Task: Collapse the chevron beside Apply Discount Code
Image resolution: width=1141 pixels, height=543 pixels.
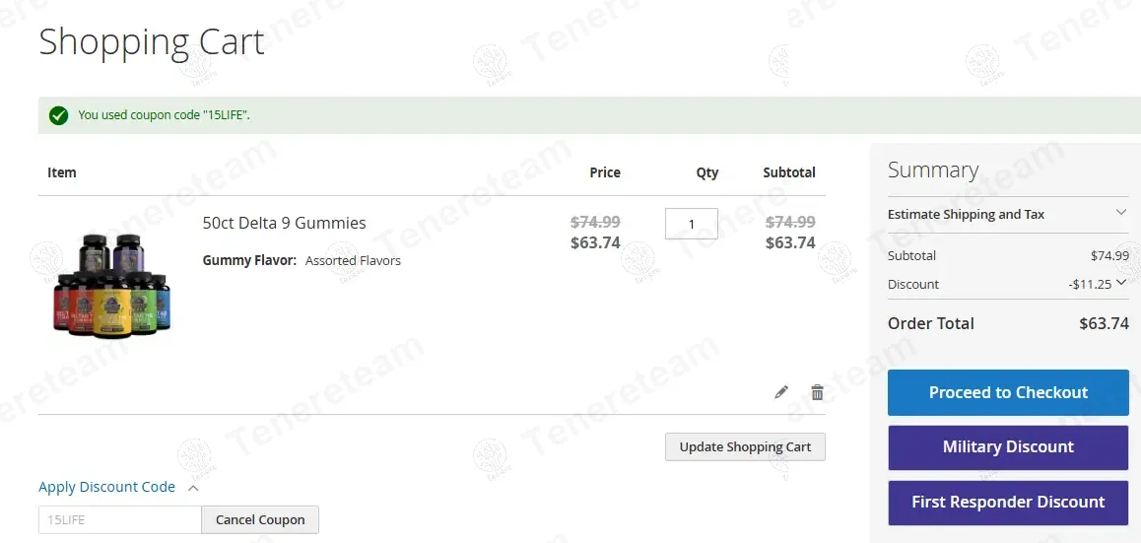Action: [193, 487]
